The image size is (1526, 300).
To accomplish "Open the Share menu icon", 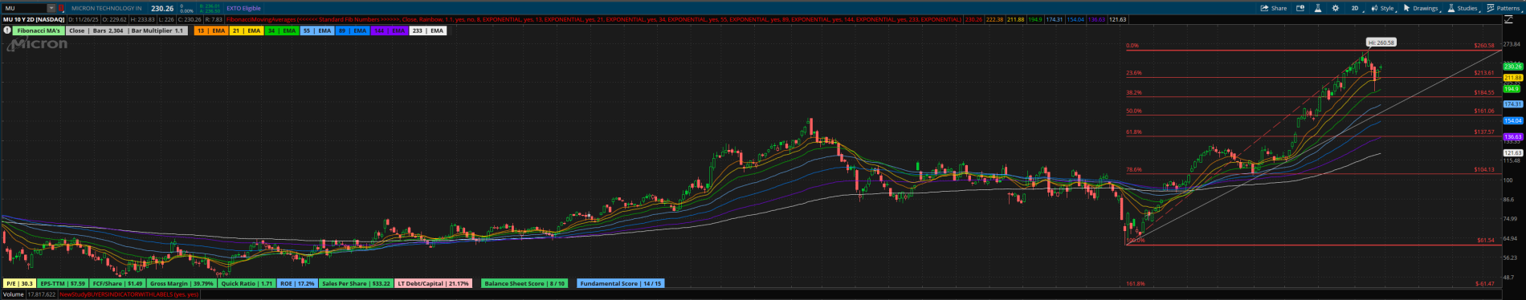I will click(x=1273, y=8).
